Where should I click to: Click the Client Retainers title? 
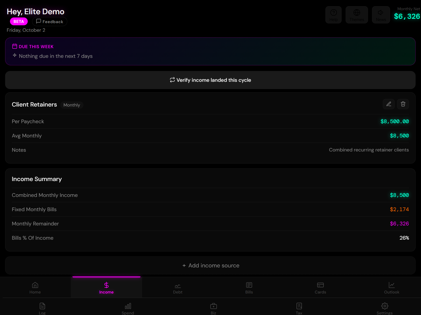click(x=34, y=104)
